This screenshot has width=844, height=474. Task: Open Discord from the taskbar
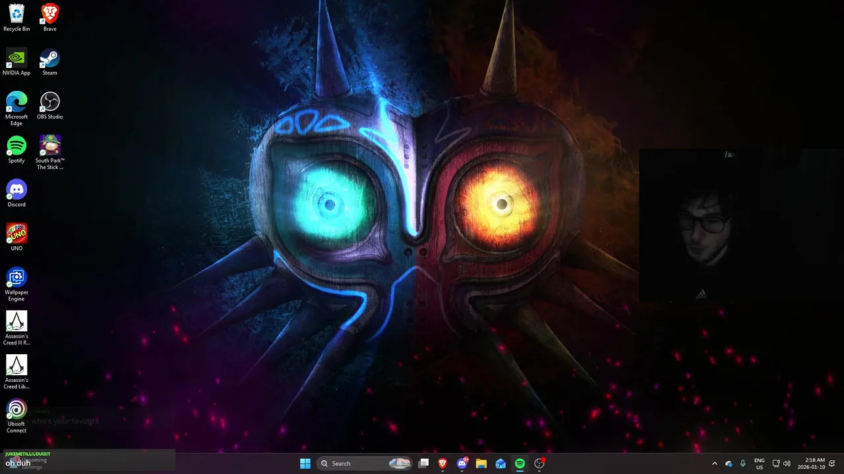pos(462,463)
